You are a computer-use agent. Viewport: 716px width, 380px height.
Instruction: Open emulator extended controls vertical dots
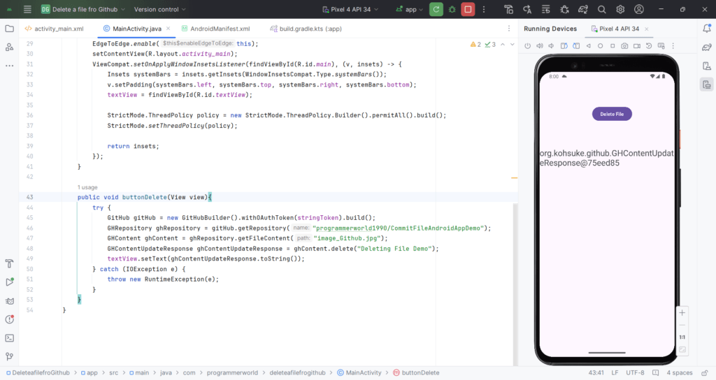(x=673, y=45)
